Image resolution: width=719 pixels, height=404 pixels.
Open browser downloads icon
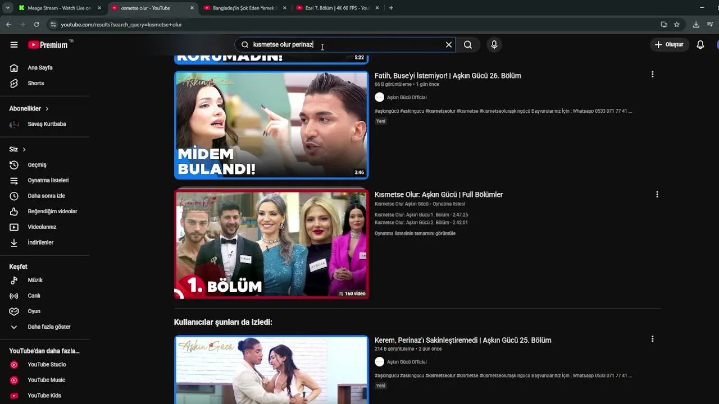click(x=696, y=25)
